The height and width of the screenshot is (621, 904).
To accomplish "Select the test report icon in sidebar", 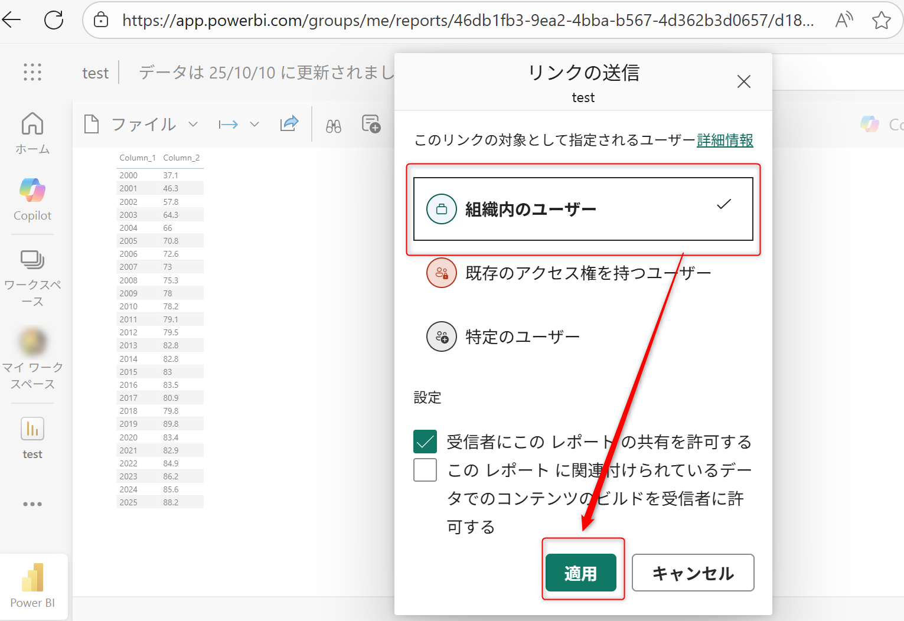I will 32,429.
